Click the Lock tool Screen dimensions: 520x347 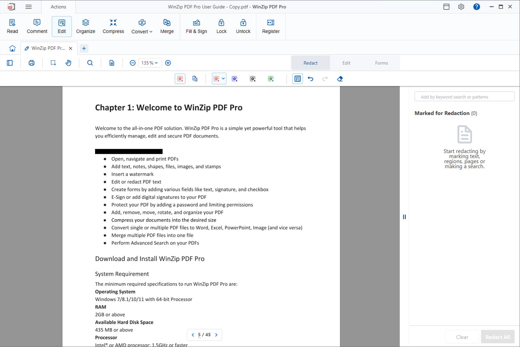click(x=221, y=26)
